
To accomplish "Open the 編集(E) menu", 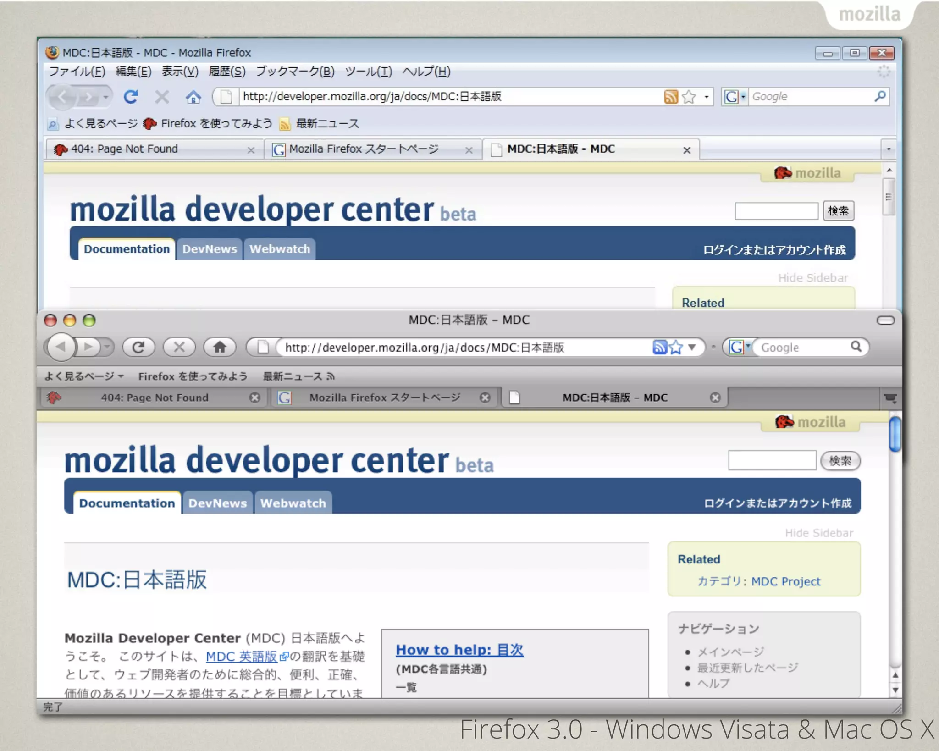I will 133,72.
